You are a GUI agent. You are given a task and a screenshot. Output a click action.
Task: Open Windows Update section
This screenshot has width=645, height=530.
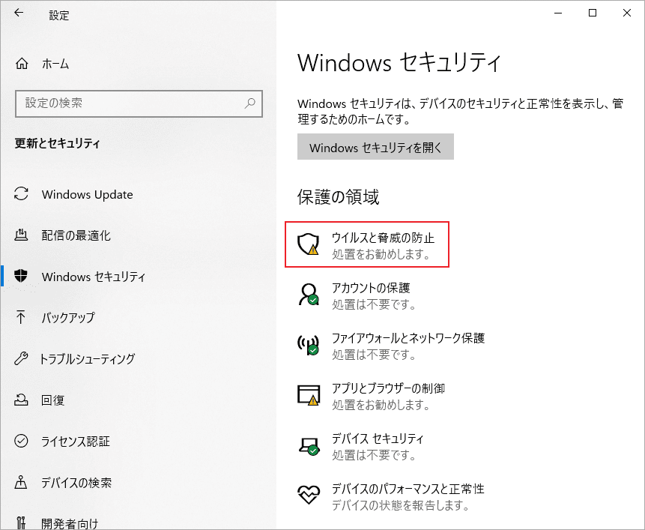click(87, 194)
